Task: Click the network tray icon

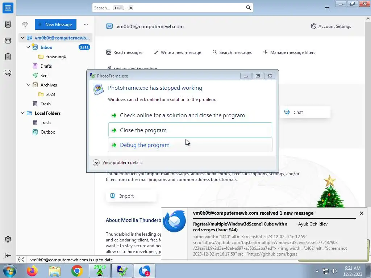Action: click(x=326, y=271)
